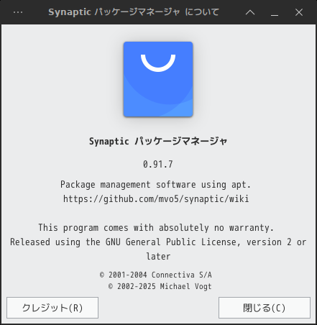The width and height of the screenshot is (317, 325).
Task: Click the word "later" under the license line
Action: pos(158,256)
